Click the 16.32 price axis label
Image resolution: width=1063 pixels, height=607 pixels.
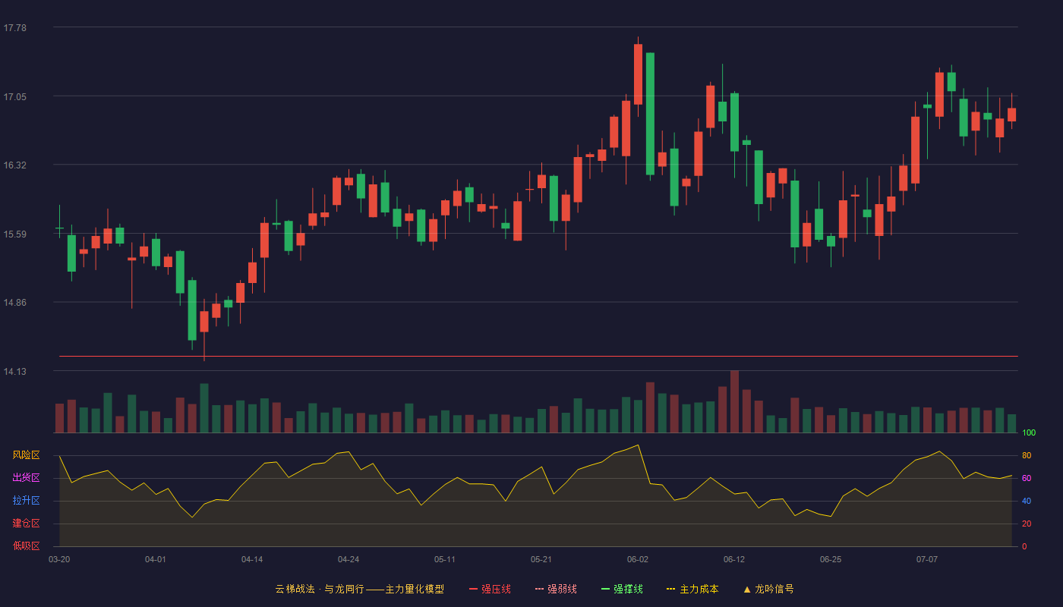tap(15, 165)
